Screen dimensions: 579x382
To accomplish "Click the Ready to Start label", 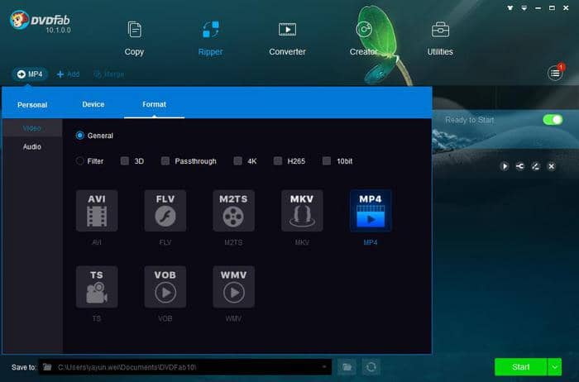I will (469, 120).
